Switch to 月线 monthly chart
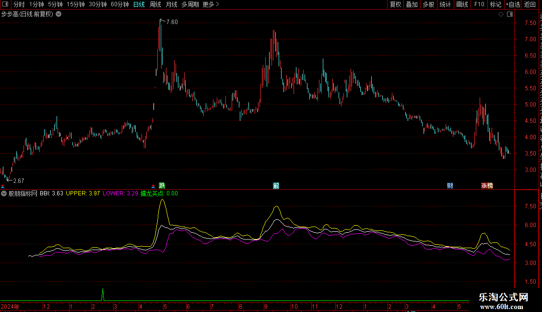This screenshot has width=542, height=312. tap(171, 4)
